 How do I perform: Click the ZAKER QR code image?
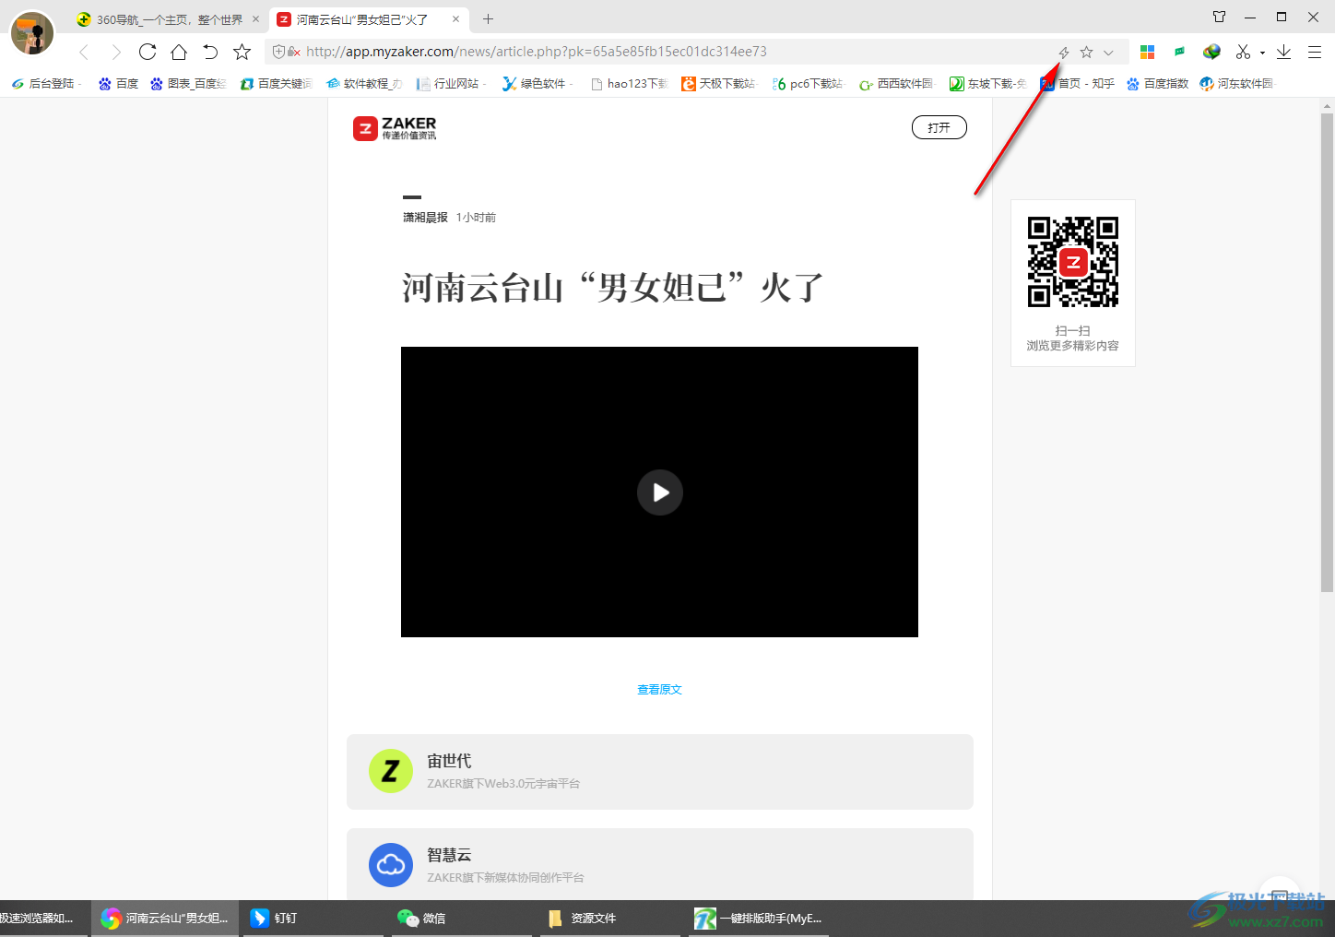click(1073, 262)
